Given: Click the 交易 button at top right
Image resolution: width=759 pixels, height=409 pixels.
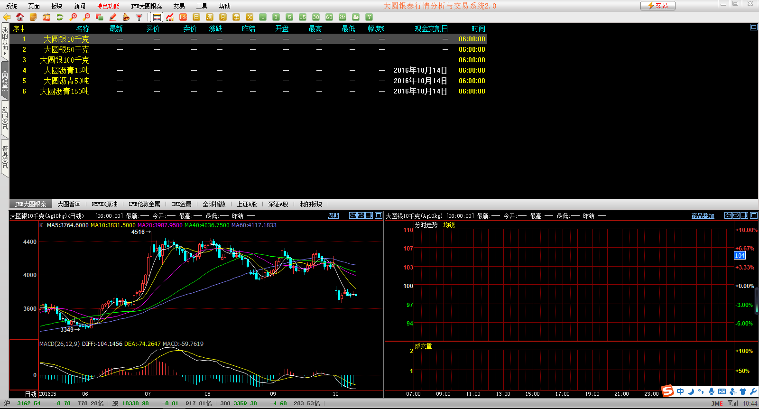Looking at the screenshot, I should pos(657,6).
